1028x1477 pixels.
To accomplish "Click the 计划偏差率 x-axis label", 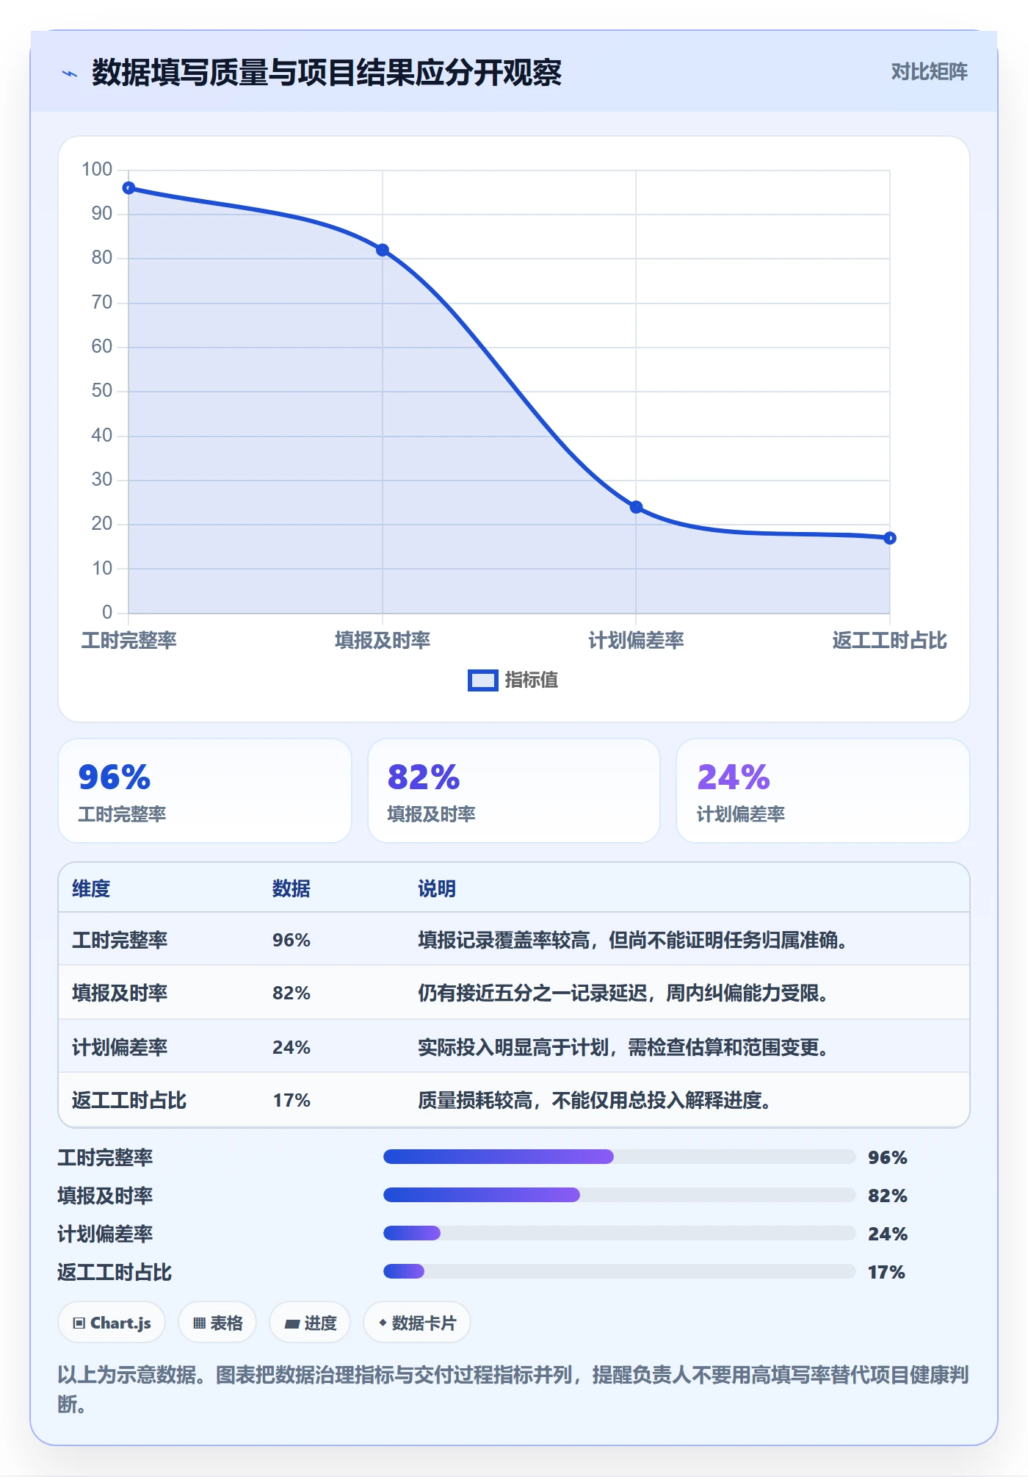I will pos(637,640).
